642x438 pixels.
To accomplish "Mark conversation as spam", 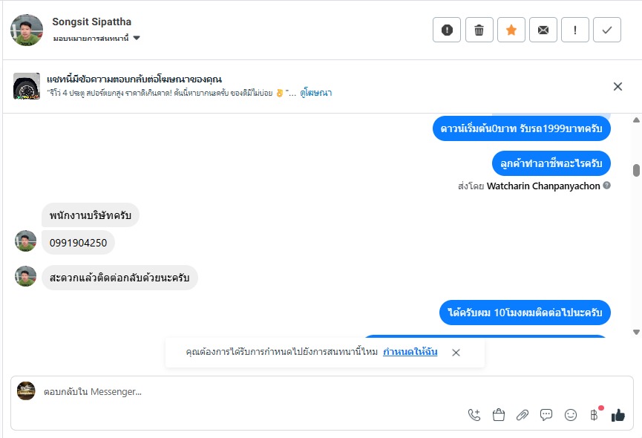I will tap(447, 30).
